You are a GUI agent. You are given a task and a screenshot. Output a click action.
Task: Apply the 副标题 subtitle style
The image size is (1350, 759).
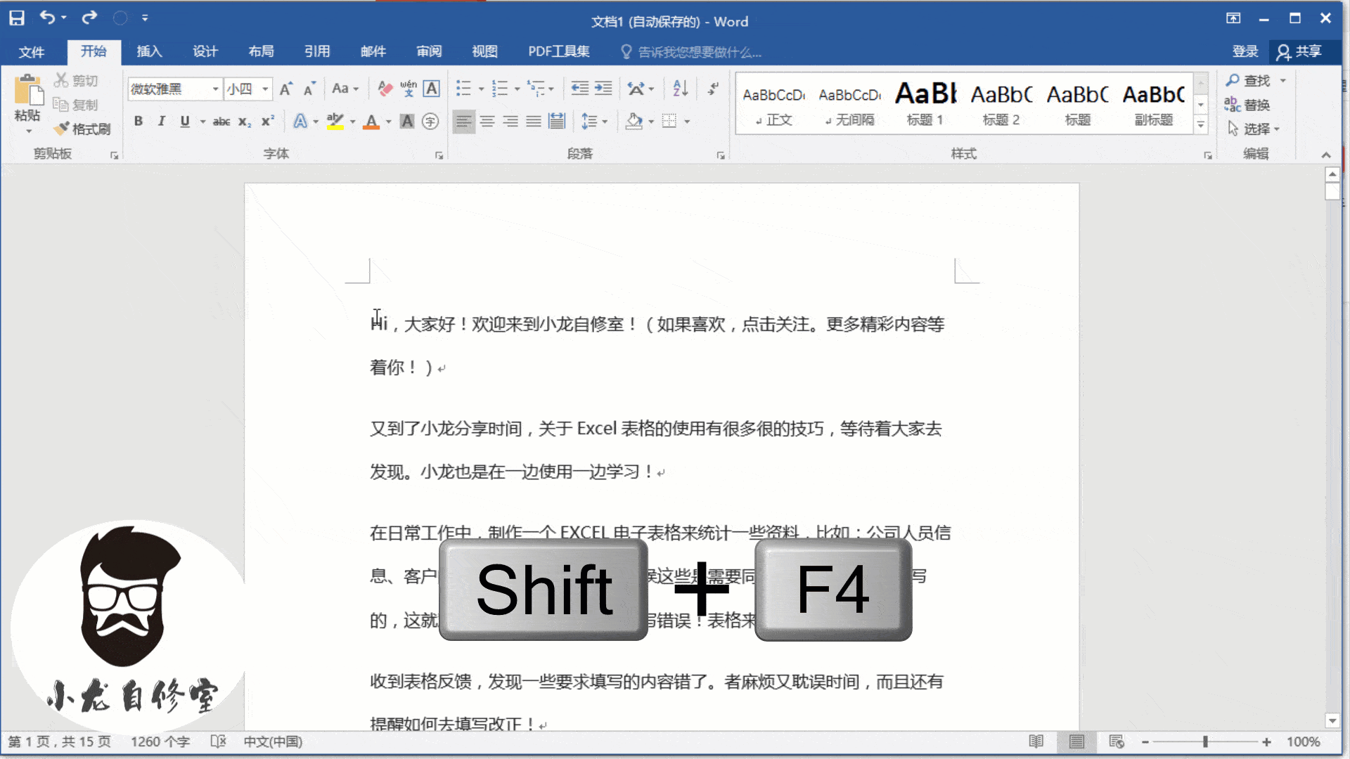1153,104
